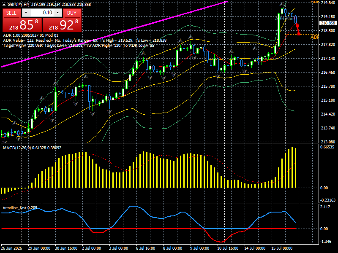Click the GBPJPY,H4 chart title text
338x253 pixels.
pos(18,4)
